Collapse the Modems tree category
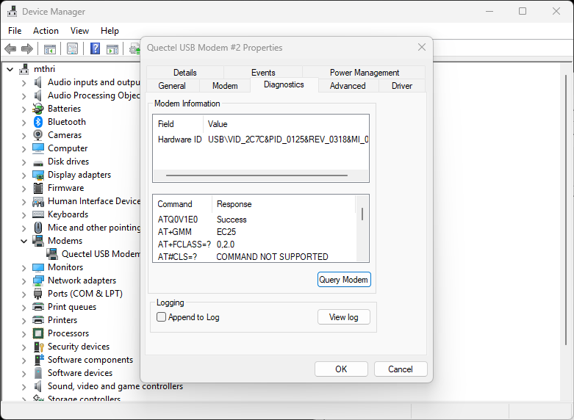This screenshot has height=420, width=574. pos(24,241)
